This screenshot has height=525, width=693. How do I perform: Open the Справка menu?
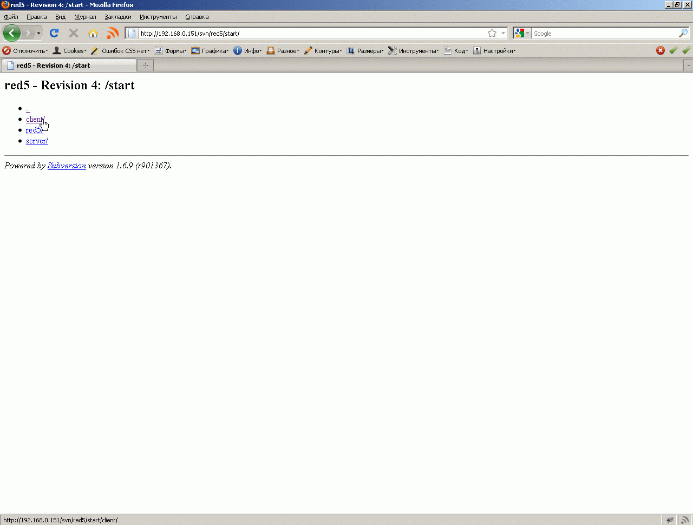pyautogui.click(x=197, y=17)
